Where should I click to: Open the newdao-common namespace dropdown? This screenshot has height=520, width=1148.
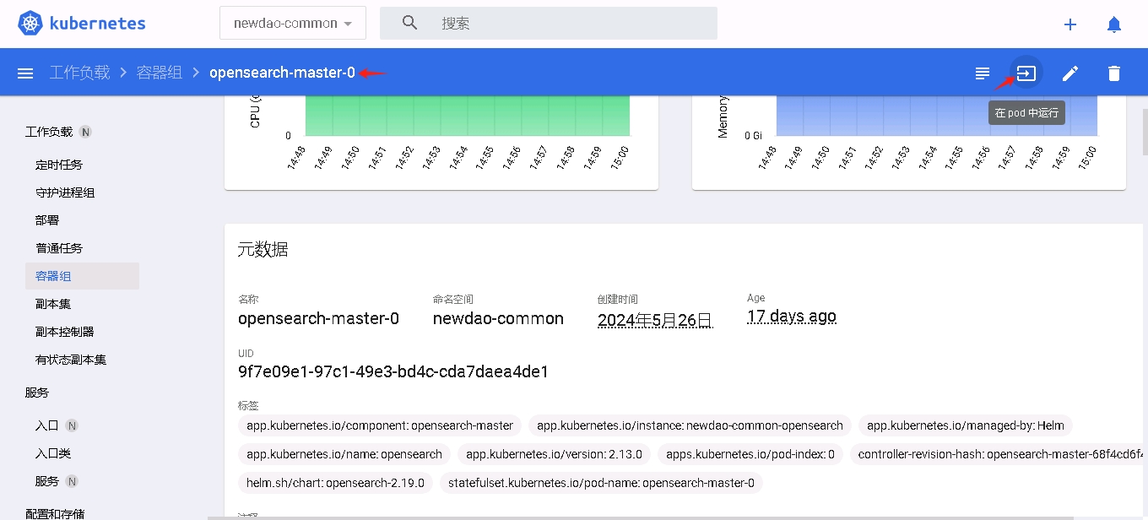pos(293,23)
